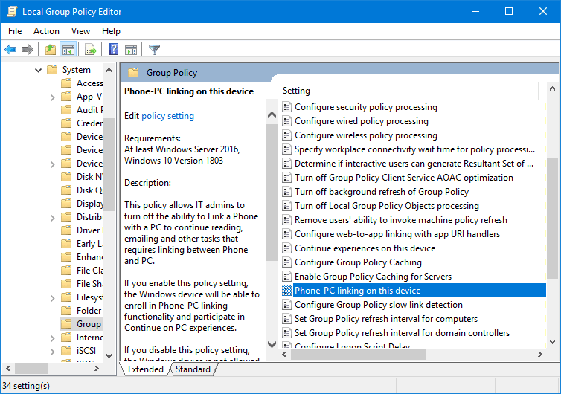Screen dimensions: 561x394
Task: Open Help with the question mark icon
Action: 113,49
